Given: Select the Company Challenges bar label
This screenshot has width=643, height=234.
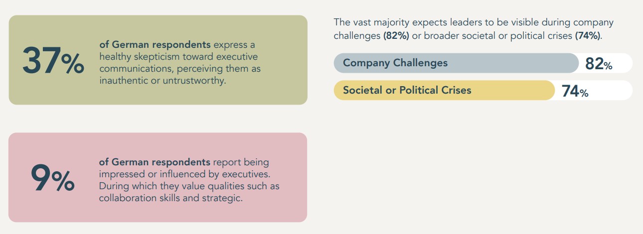Looking at the screenshot, I should [x=395, y=63].
